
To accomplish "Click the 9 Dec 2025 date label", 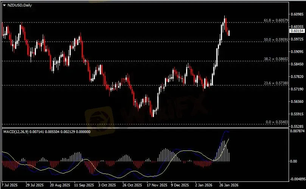I will pos(180,185).
